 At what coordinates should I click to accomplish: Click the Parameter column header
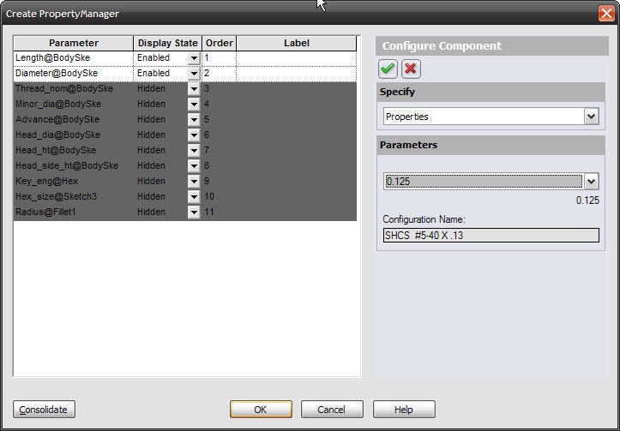point(74,43)
